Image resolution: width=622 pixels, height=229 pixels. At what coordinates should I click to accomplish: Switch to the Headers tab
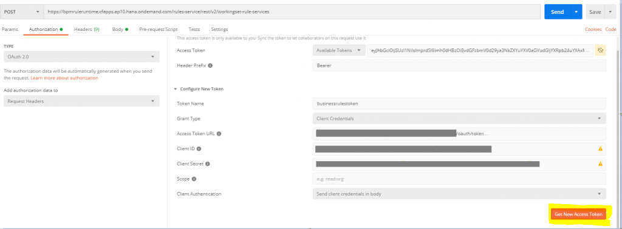[x=86, y=29]
